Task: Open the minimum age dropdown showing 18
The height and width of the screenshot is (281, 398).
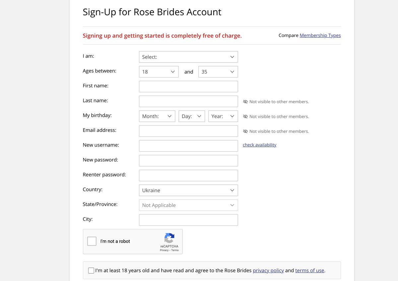Action: point(159,72)
